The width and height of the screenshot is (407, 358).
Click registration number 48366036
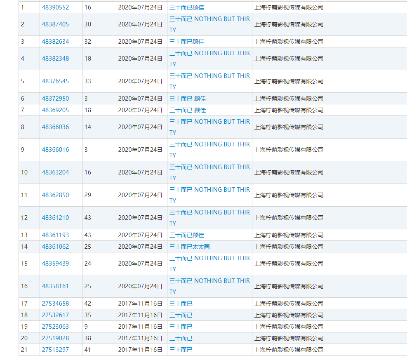tap(55, 127)
